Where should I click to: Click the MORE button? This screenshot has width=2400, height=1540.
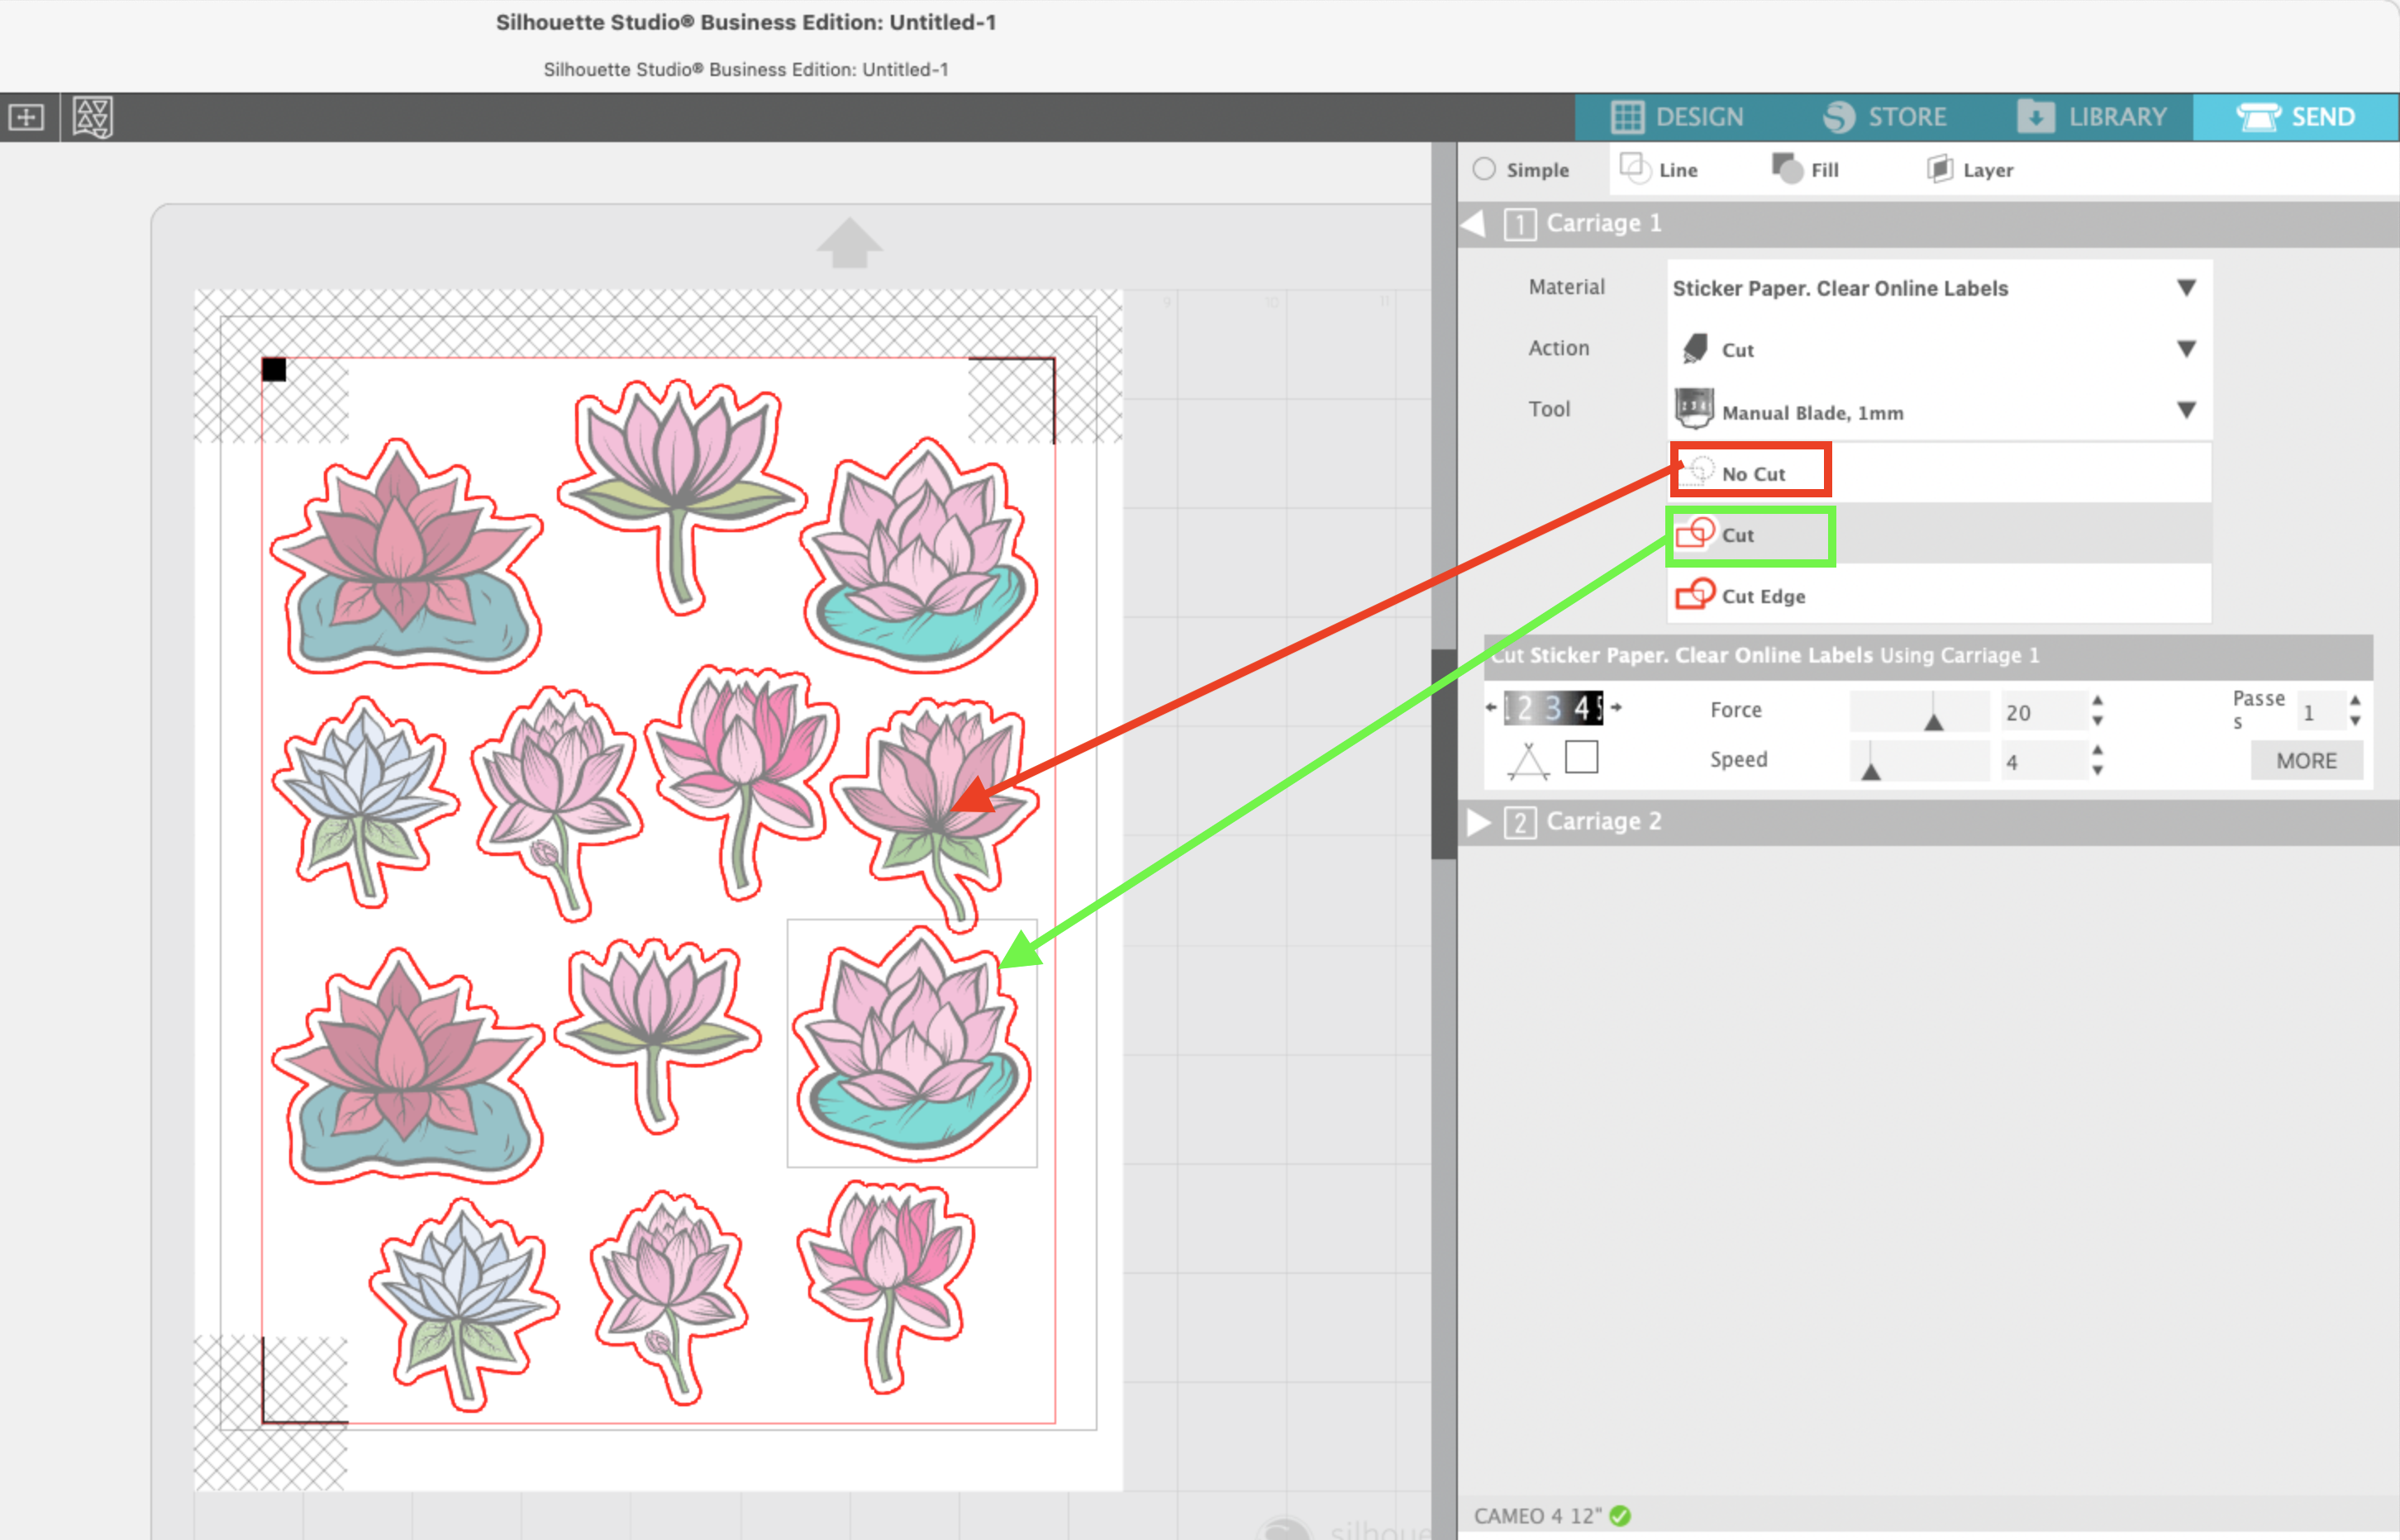click(x=2306, y=761)
